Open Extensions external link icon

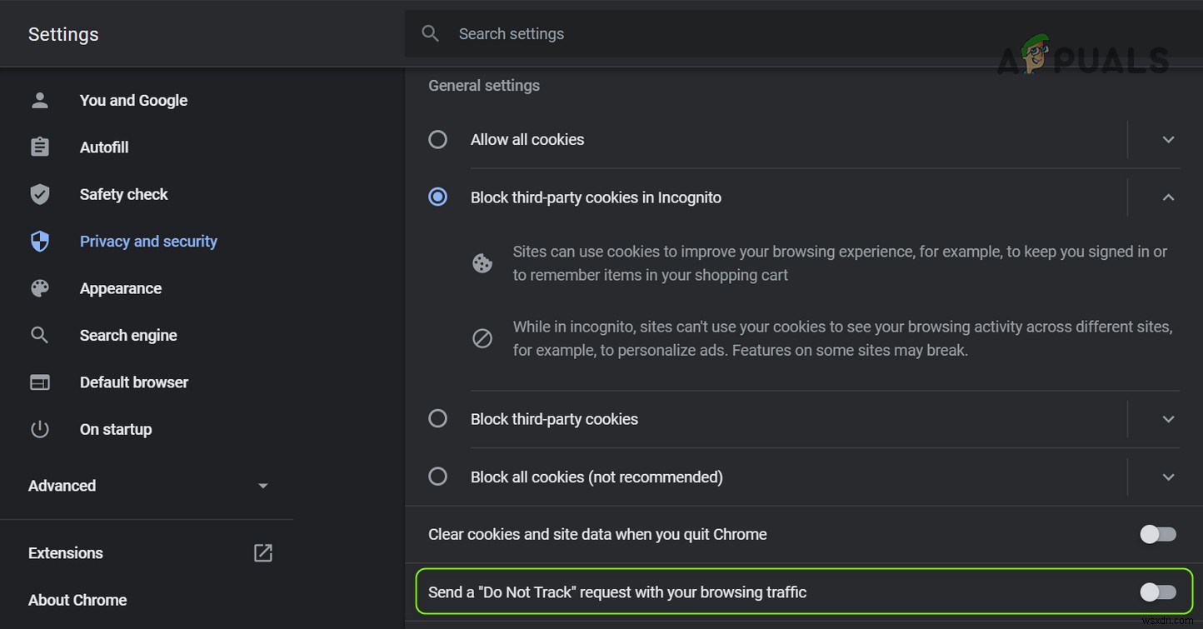tap(263, 552)
